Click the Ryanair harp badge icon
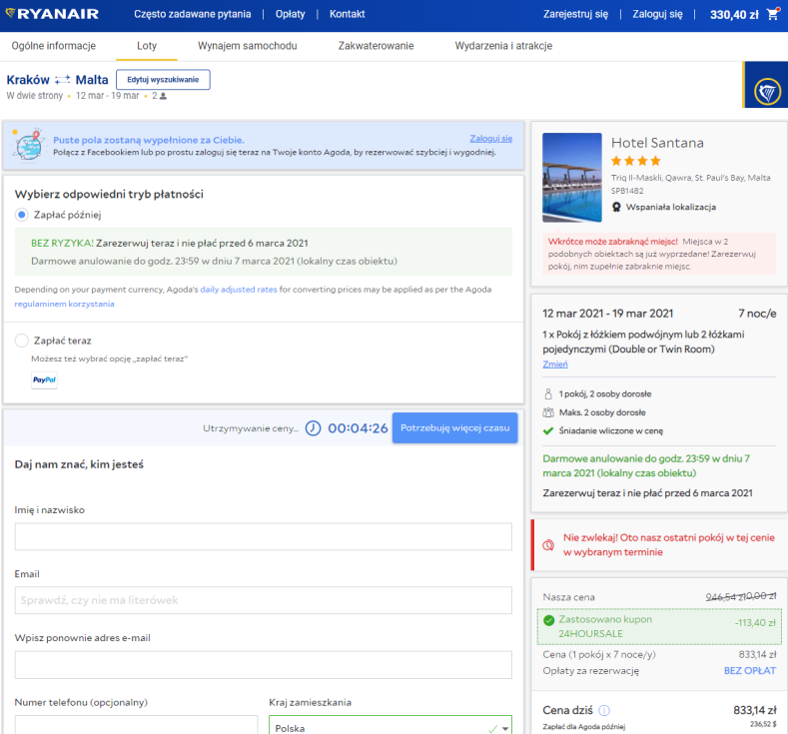788x734 pixels. [766, 85]
